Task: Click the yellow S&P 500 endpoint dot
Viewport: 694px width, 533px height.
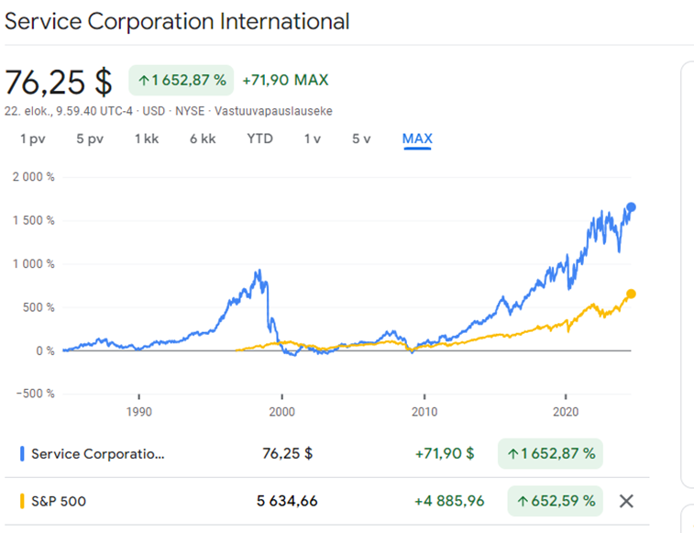Action: click(x=631, y=294)
